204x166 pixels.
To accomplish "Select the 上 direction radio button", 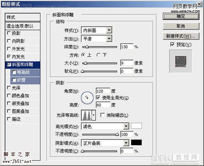I will pyautogui.click(x=83, y=55).
